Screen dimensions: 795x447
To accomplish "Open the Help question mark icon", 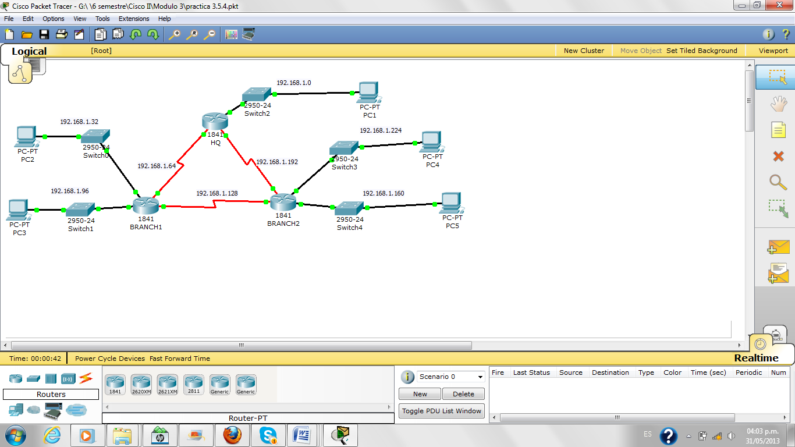I will pos(785,34).
